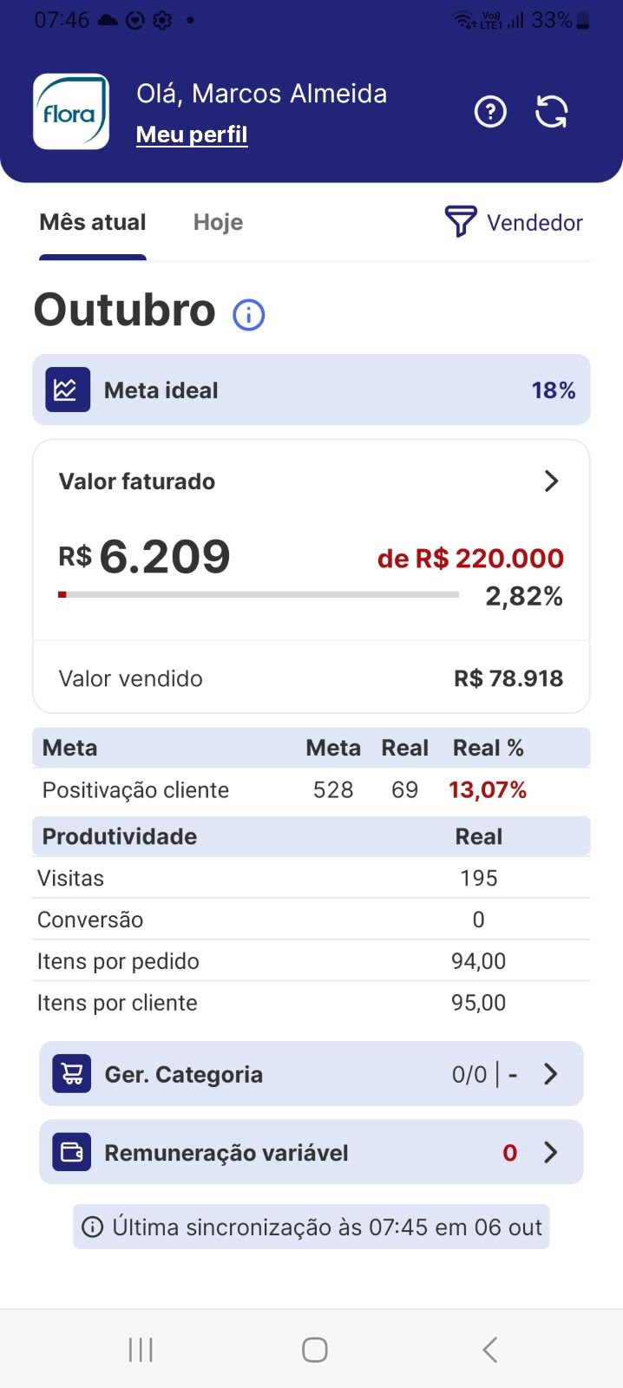Expand Valor faturado details chevron
This screenshot has height=1388, width=623.
click(x=551, y=481)
